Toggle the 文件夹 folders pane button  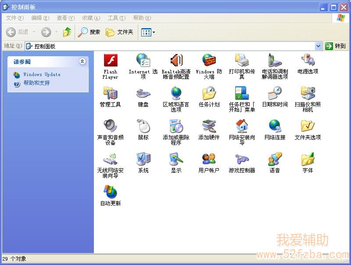tap(119, 32)
